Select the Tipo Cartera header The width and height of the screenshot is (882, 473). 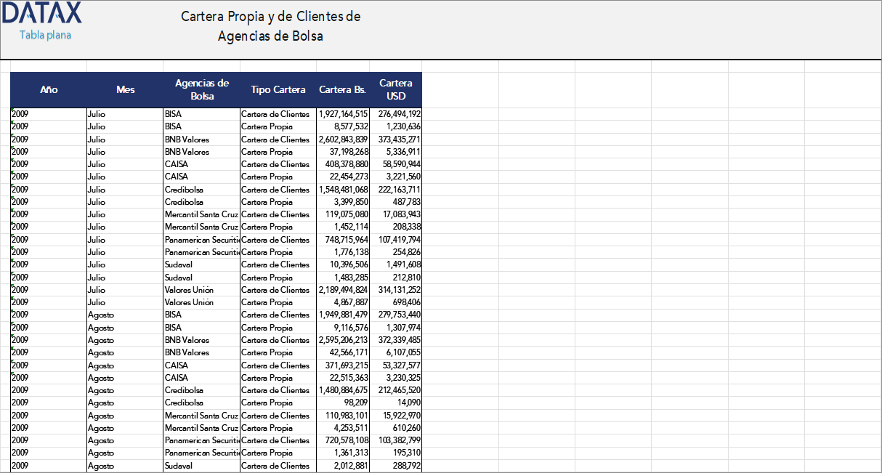pyautogui.click(x=278, y=89)
